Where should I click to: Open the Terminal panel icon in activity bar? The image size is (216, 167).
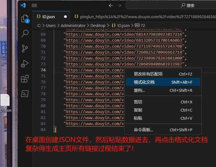(x=25, y=93)
